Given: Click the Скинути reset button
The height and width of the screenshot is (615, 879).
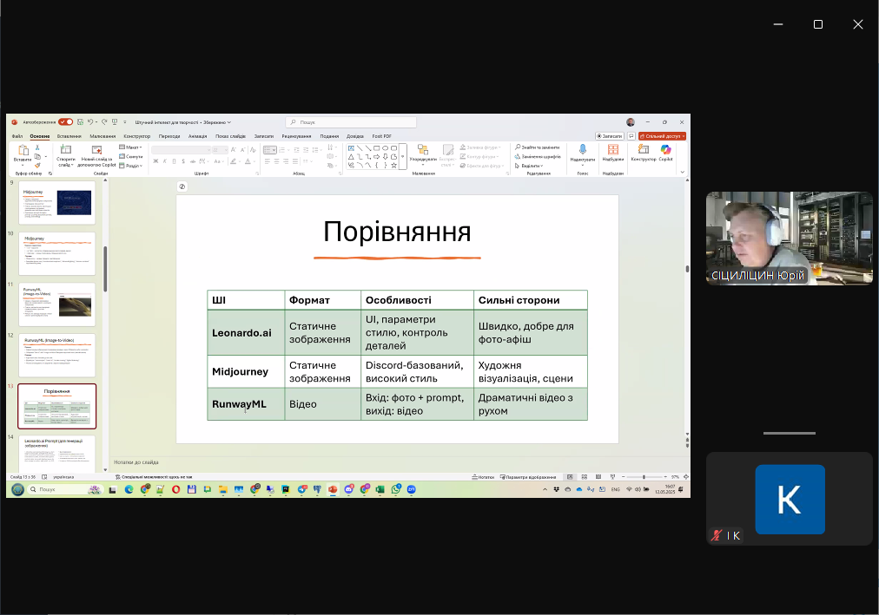Looking at the screenshot, I should [x=130, y=157].
